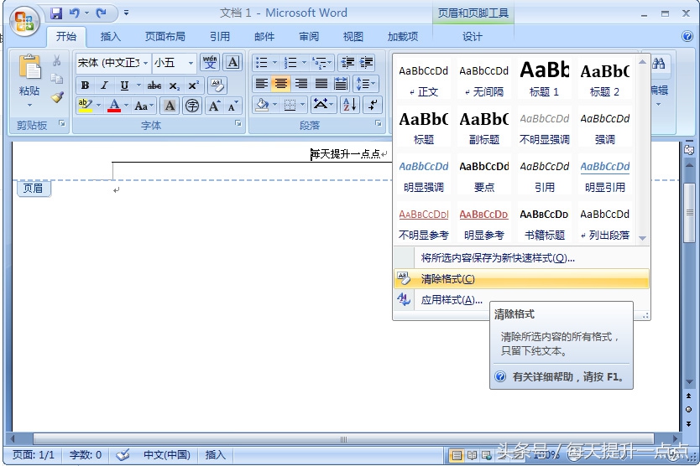Image resolution: width=700 pixels, height=466 pixels.
Task: Sort the text A to Z
Action: pyautogui.click(x=349, y=106)
